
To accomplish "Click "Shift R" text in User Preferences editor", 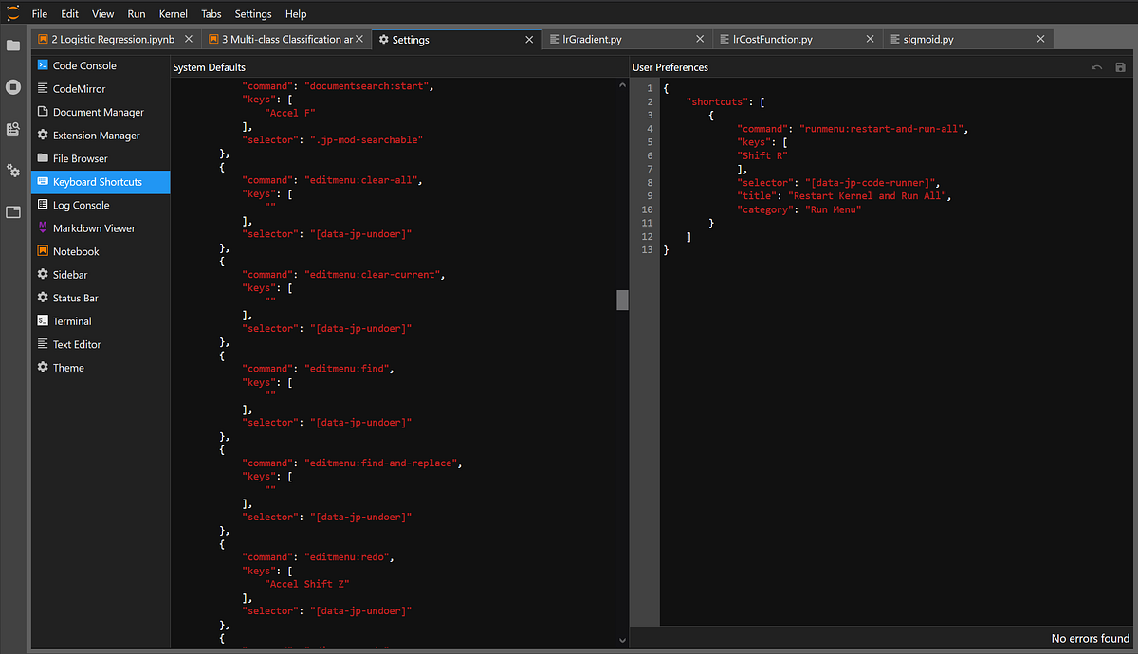I will 763,155.
